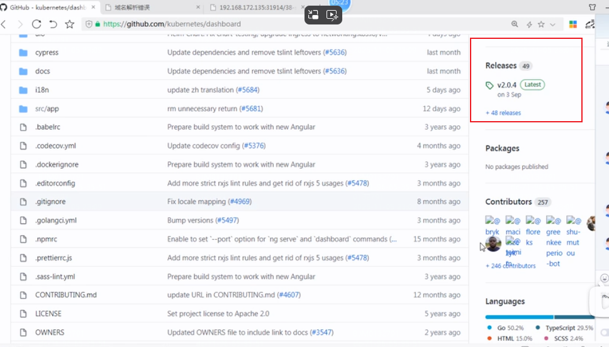Click the v2.0.4 release tag icon
This screenshot has height=347, width=609.
point(489,85)
